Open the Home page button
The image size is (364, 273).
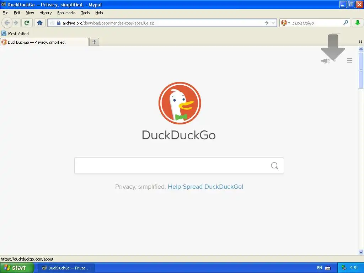pyautogui.click(x=40, y=23)
